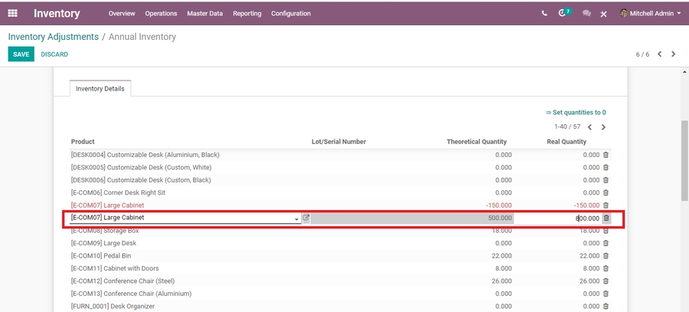Delete the Corner Desk Right Sit line
The image size is (689, 312).
tap(606, 192)
